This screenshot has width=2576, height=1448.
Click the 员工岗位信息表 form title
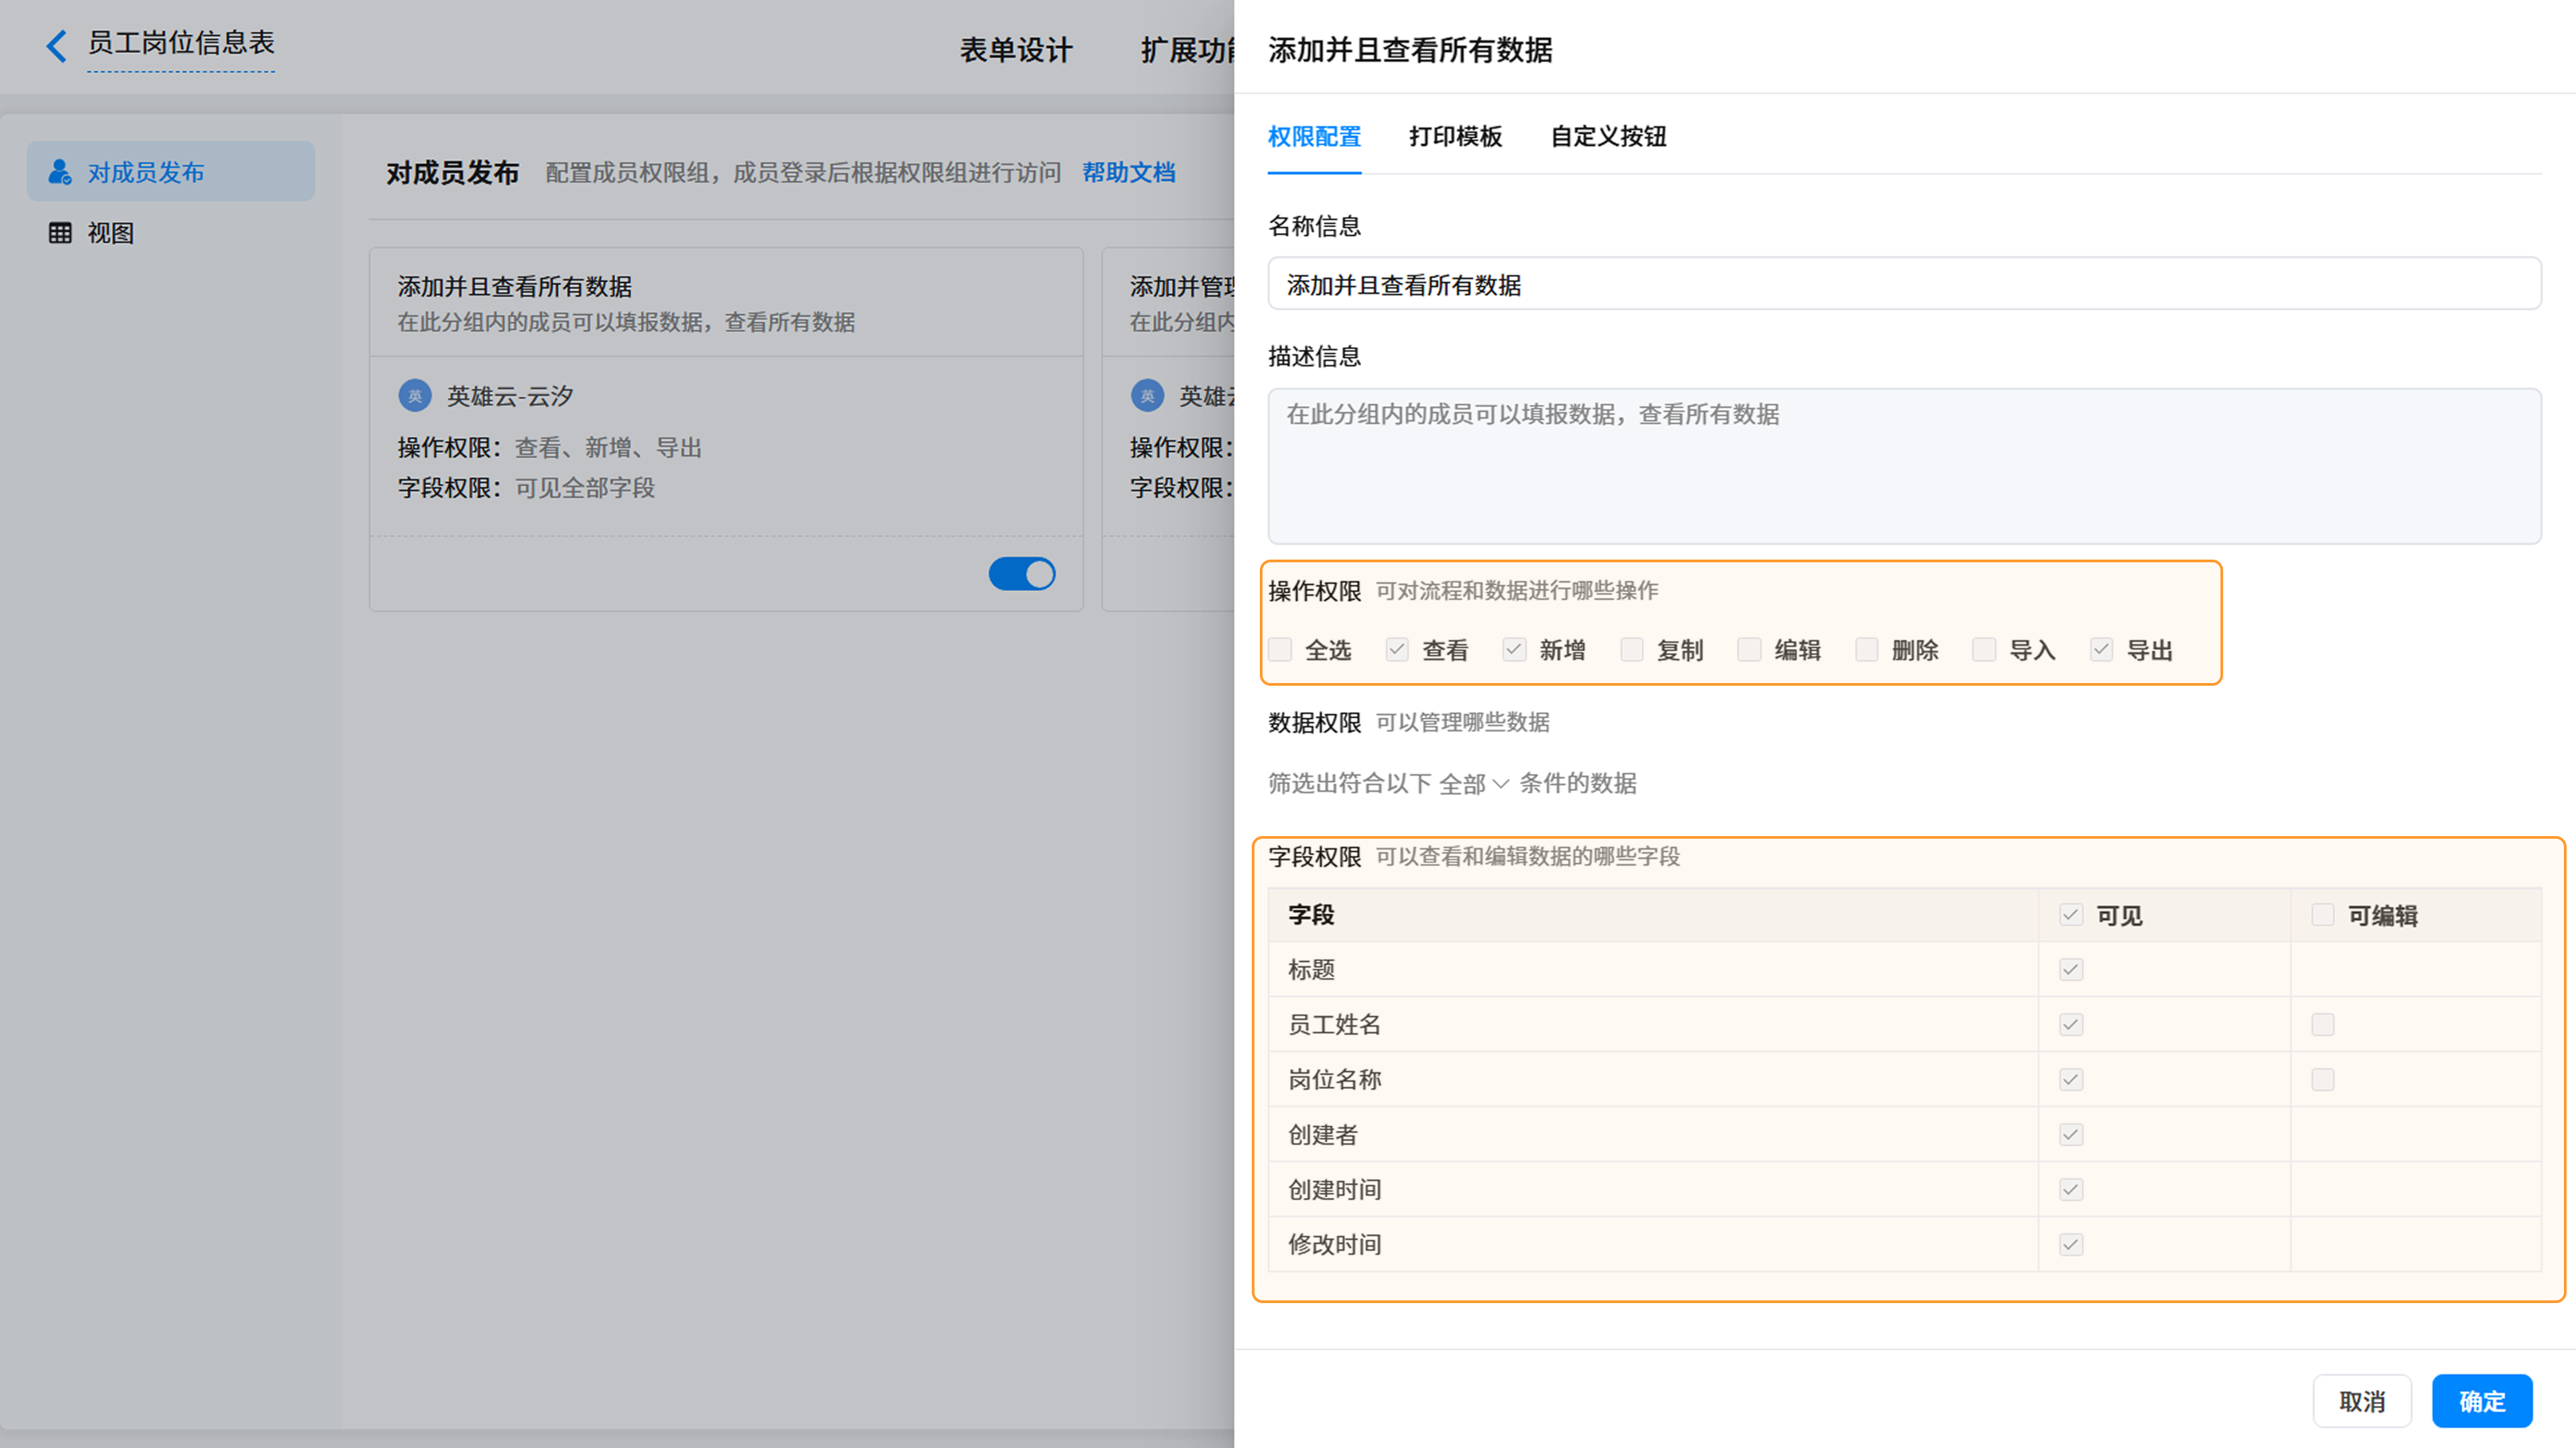(x=181, y=43)
